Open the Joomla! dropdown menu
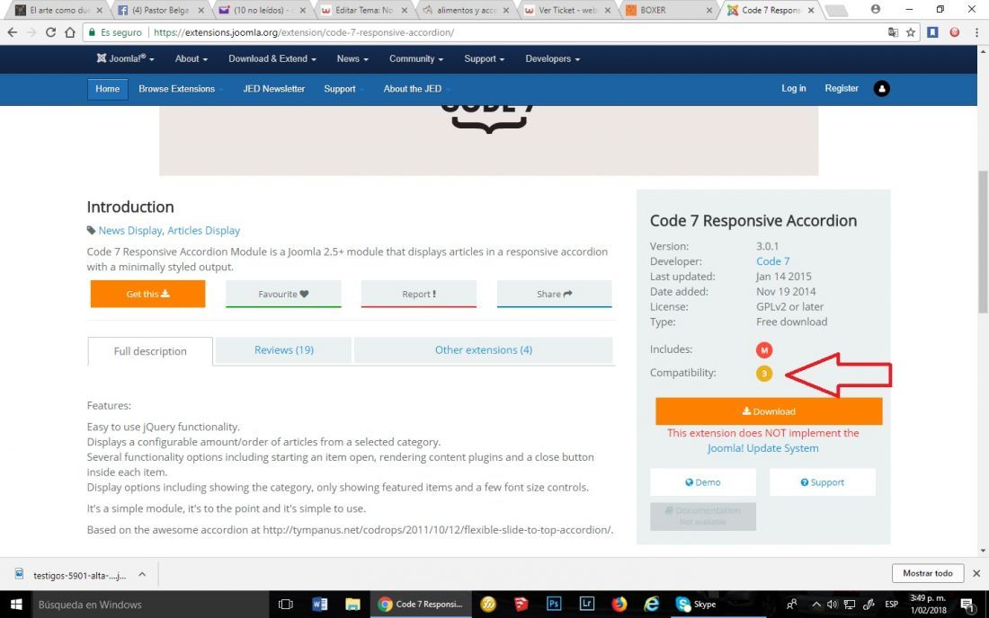989x618 pixels. 126,58
